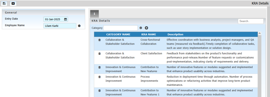Delete the Client Satisfaction row

click(99, 53)
